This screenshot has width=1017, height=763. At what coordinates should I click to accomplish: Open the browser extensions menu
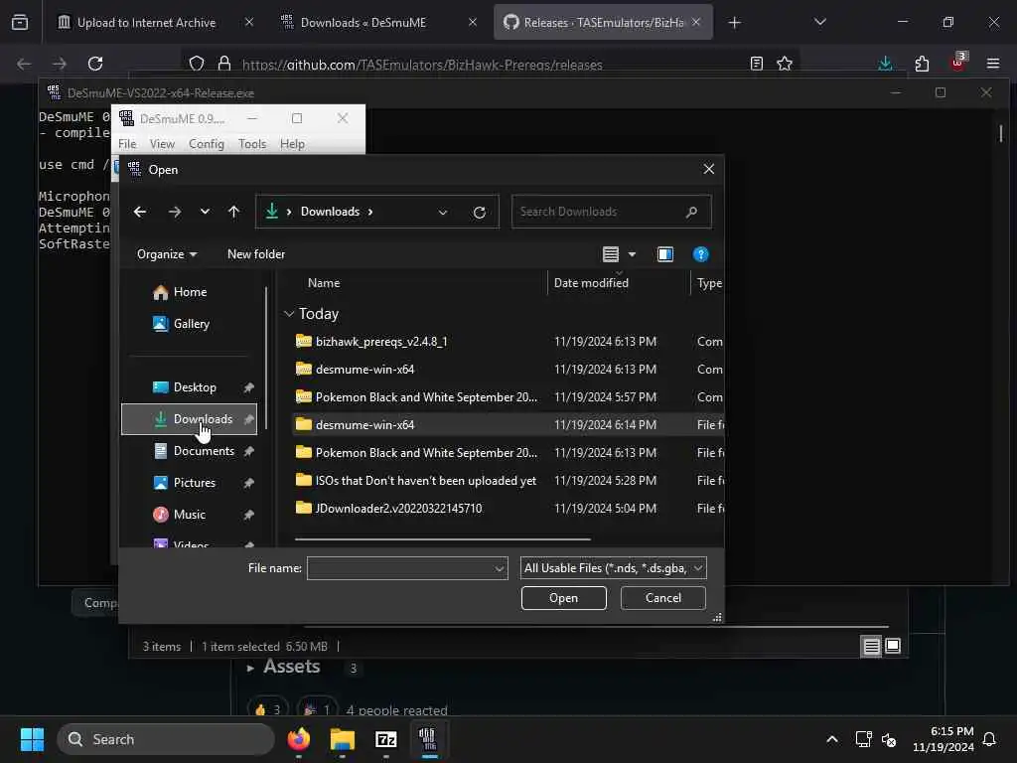[x=922, y=64]
